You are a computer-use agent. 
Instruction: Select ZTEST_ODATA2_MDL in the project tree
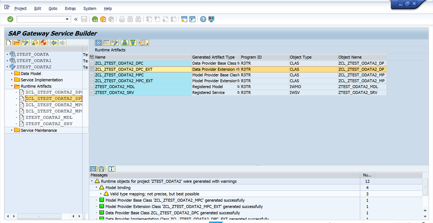[x=49, y=117]
